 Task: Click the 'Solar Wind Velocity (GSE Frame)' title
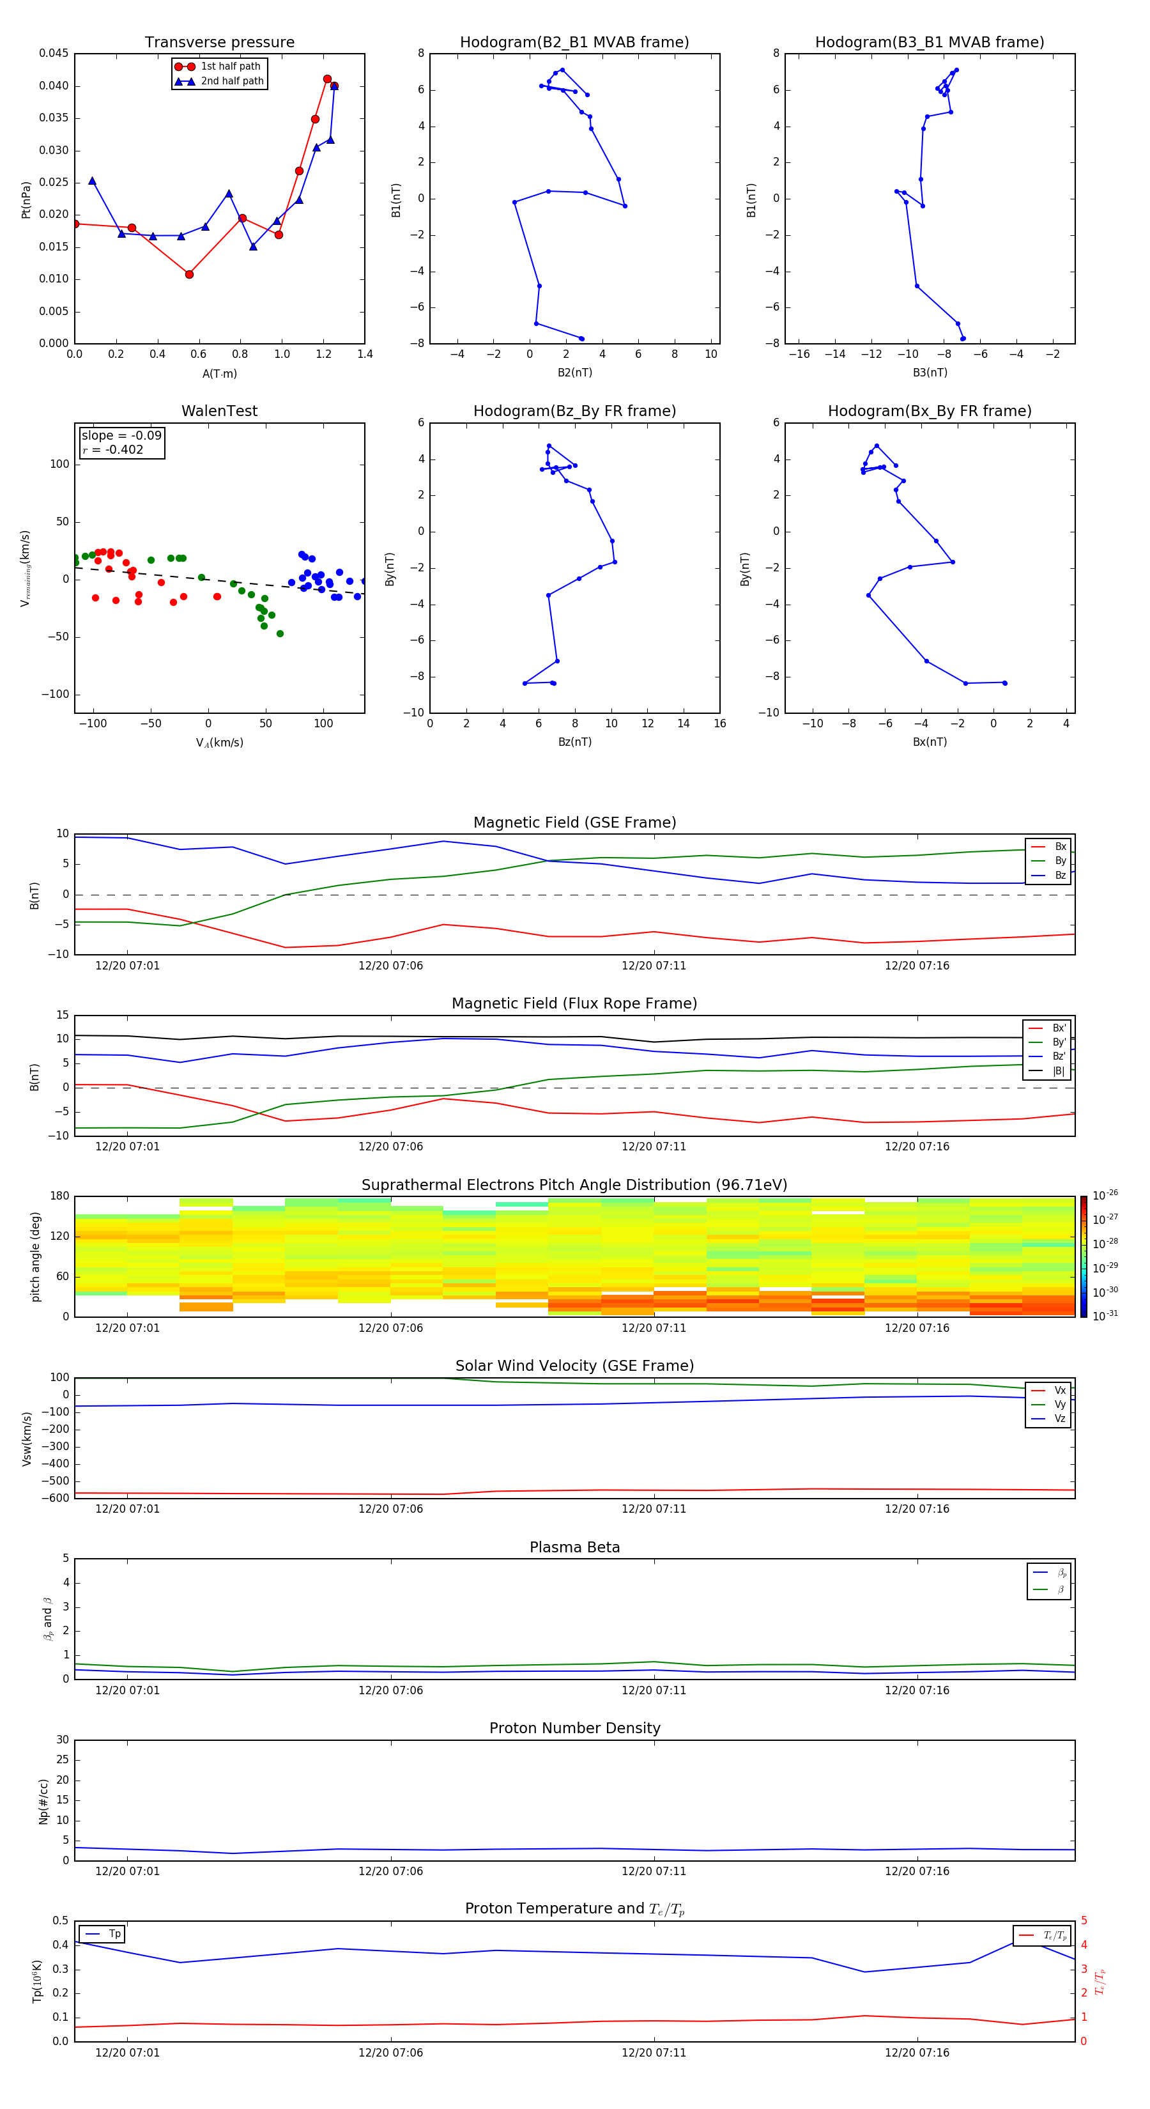(x=574, y=1366)
